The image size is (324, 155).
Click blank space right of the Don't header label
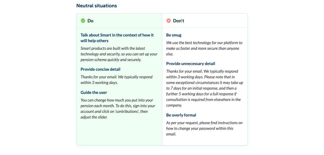coord(215,21)
